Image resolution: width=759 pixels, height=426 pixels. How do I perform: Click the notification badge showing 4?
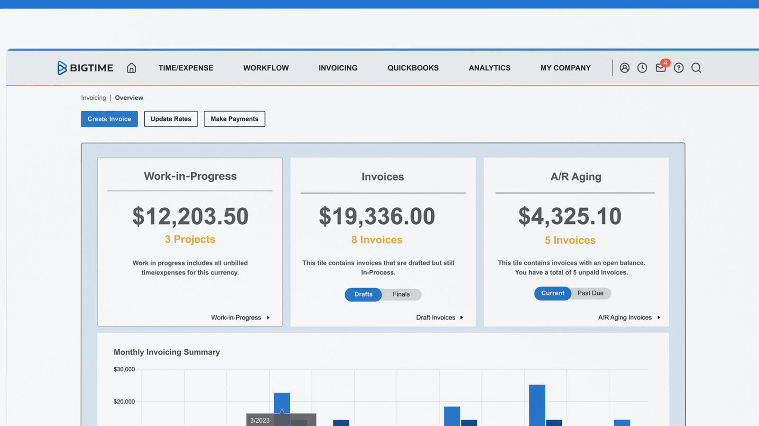pos(665,62)
